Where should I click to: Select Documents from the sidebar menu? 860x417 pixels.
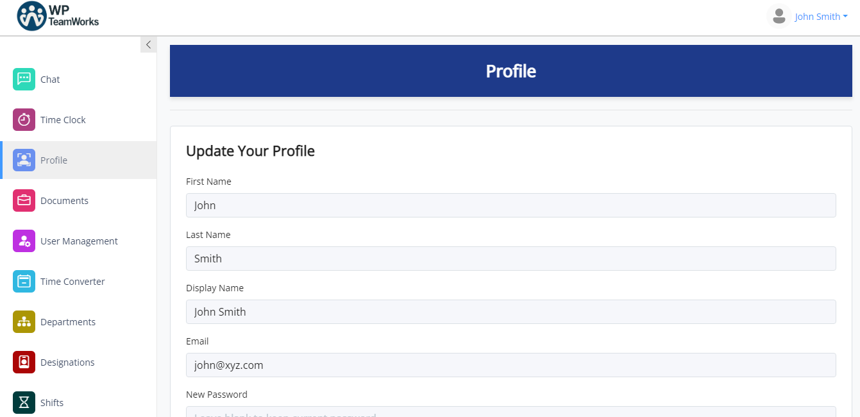coord(64,200)
